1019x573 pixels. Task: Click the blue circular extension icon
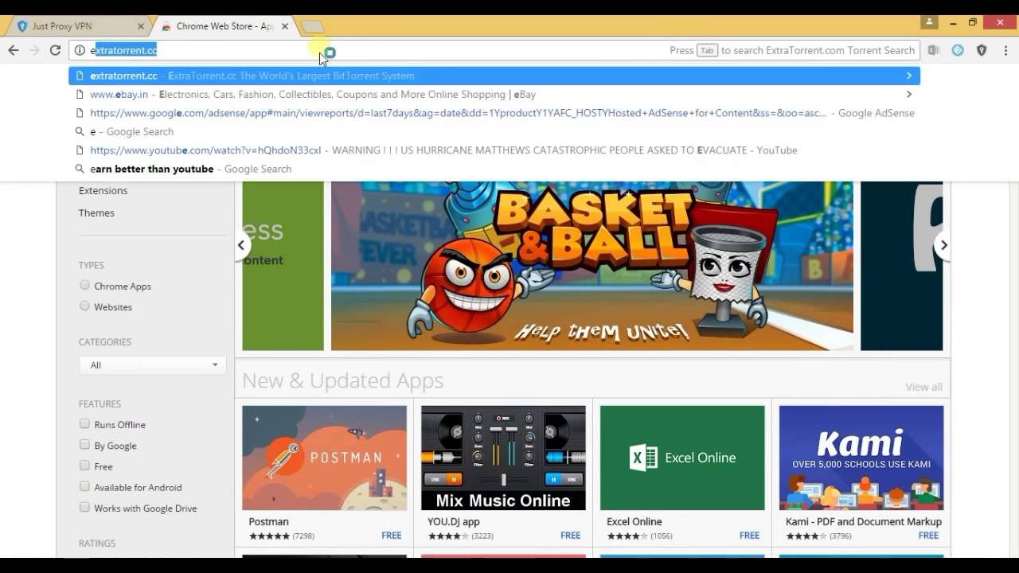pyautogui.click(x=958, y=50)
